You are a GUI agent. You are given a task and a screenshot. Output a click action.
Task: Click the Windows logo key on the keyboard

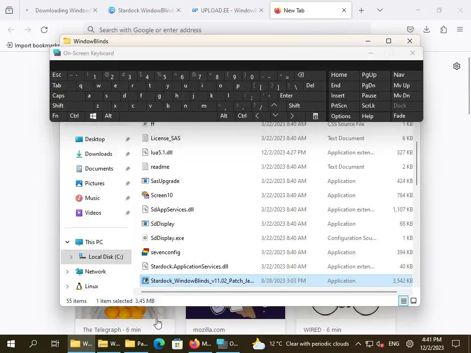pos(93,116)
